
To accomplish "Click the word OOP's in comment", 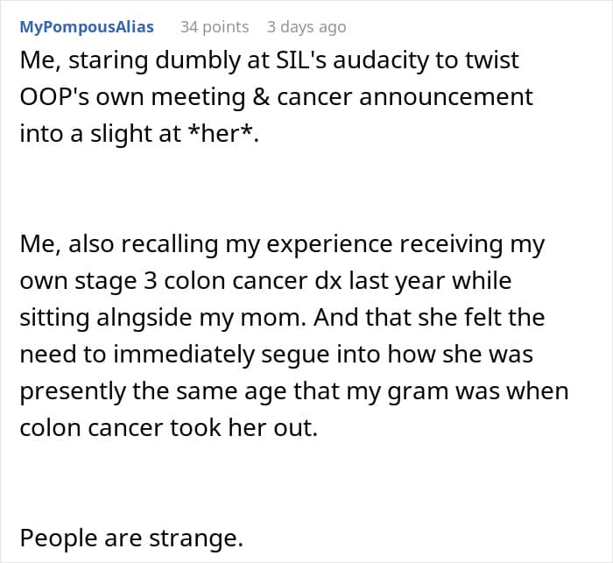I will pos(54,97).
